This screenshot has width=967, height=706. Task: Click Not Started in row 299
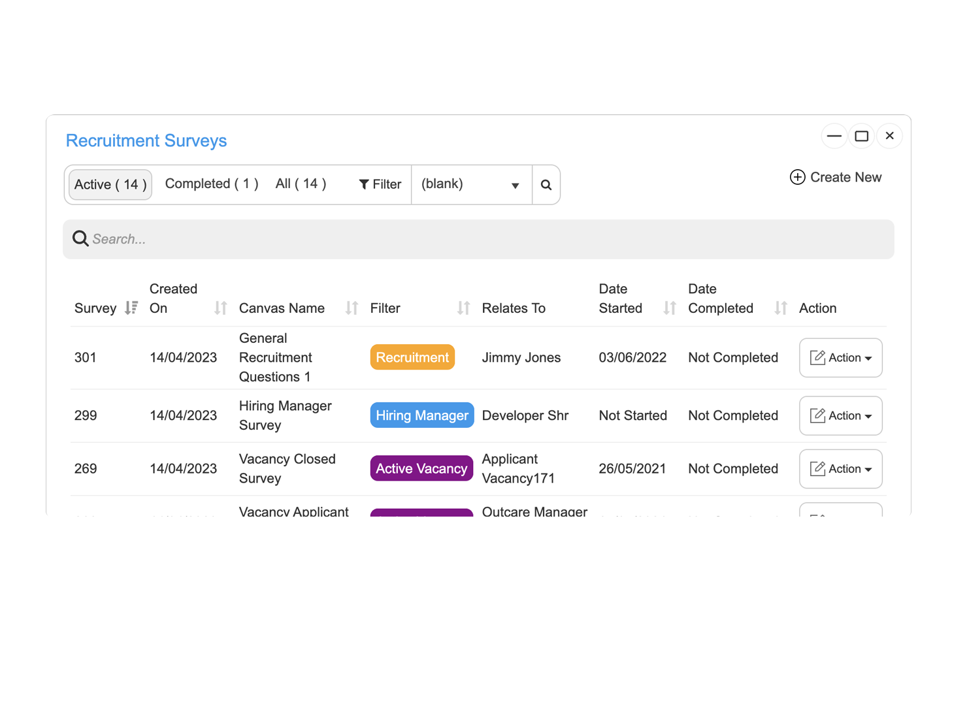633,415
